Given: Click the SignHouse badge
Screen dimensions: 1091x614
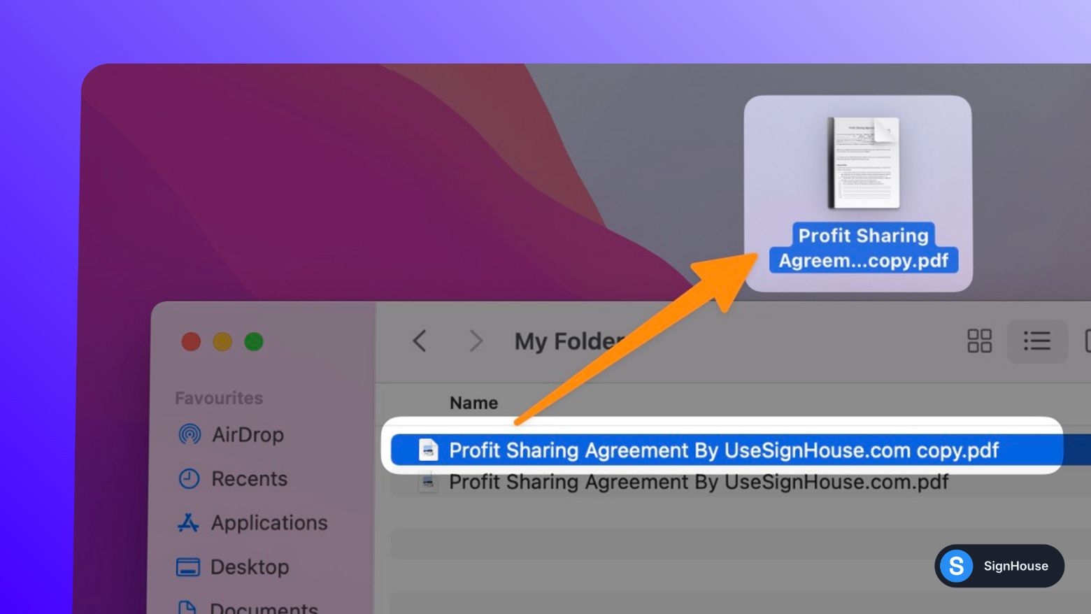Looking at the screenshot, I should point(999,566).
